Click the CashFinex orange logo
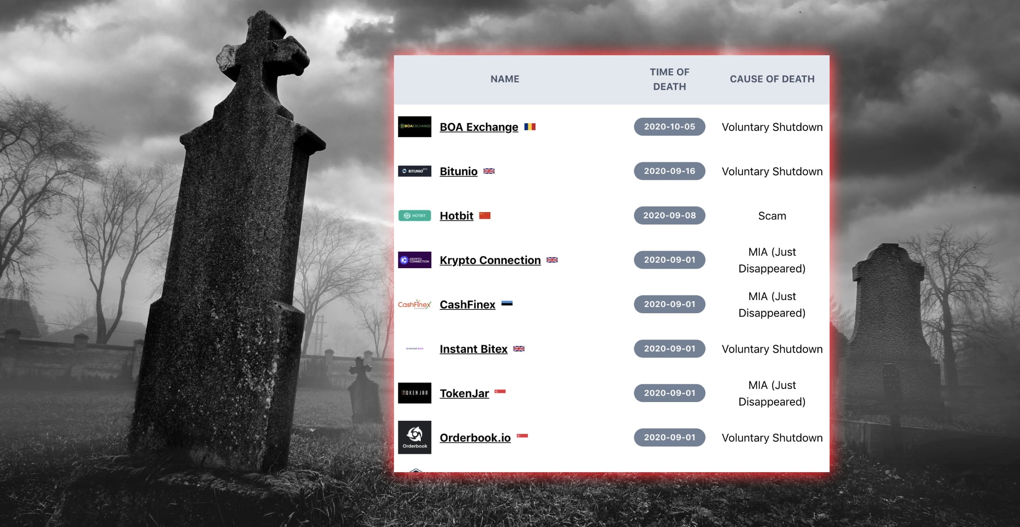The width and height of the screenshot is (1020, 527). pyautogui.click(x=414, y=304)
